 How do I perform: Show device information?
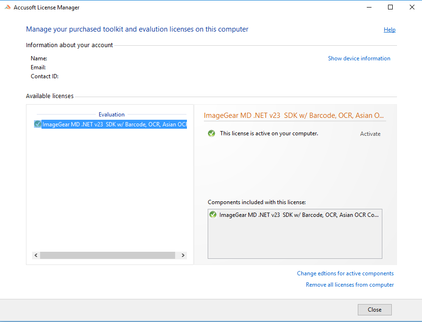[x=359, y=58]
